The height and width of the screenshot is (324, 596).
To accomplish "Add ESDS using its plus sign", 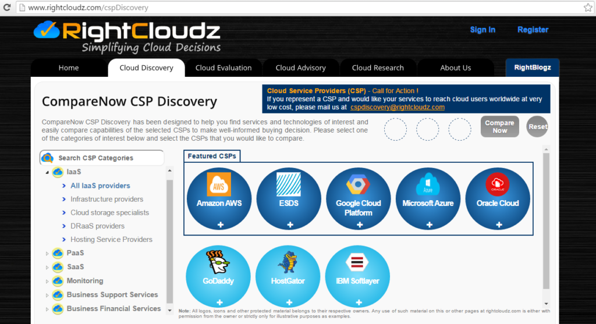I will pyautogui.click(x=290, y=225).
